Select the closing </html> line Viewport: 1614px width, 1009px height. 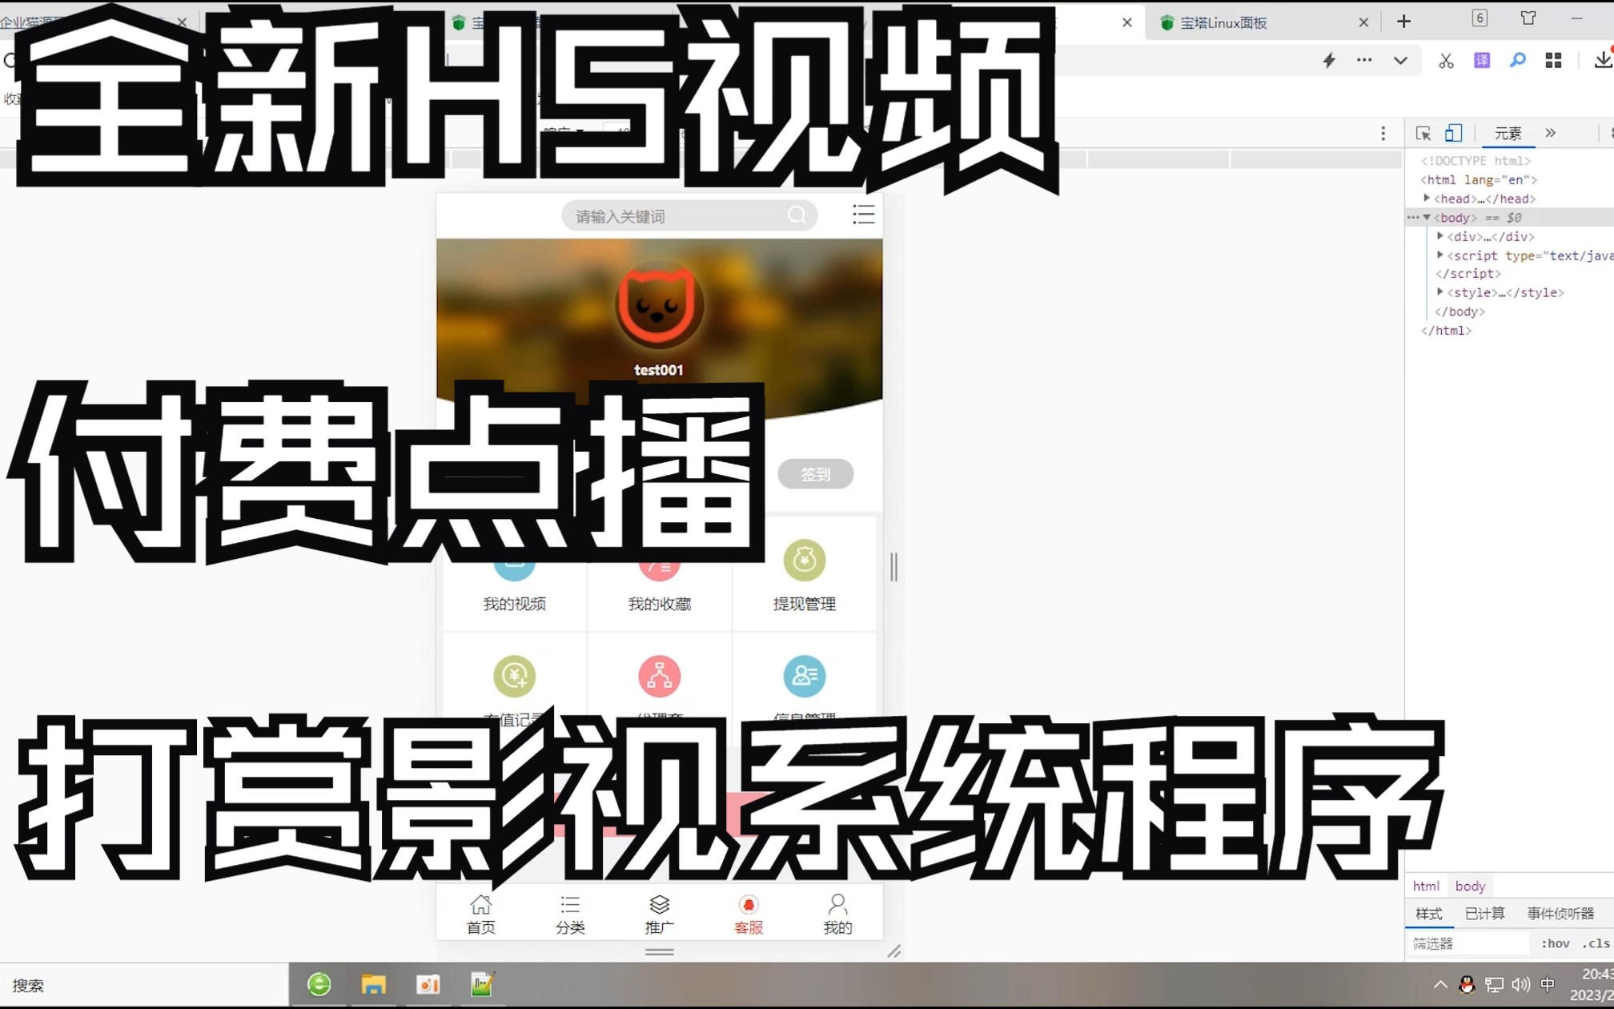pyautogui.click(x=1446, y=330)
